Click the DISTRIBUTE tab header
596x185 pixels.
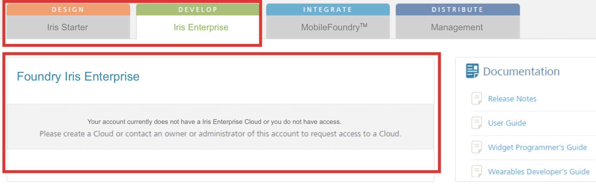click(458, 9)
